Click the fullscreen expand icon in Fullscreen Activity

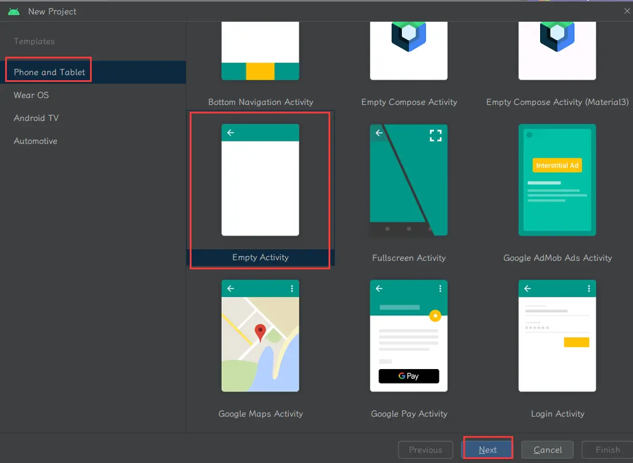[x=436, y=135]
